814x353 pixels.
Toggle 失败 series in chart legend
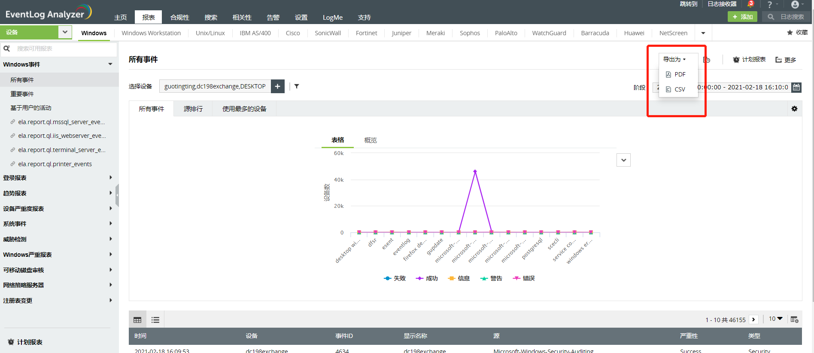tap(395, 278)
